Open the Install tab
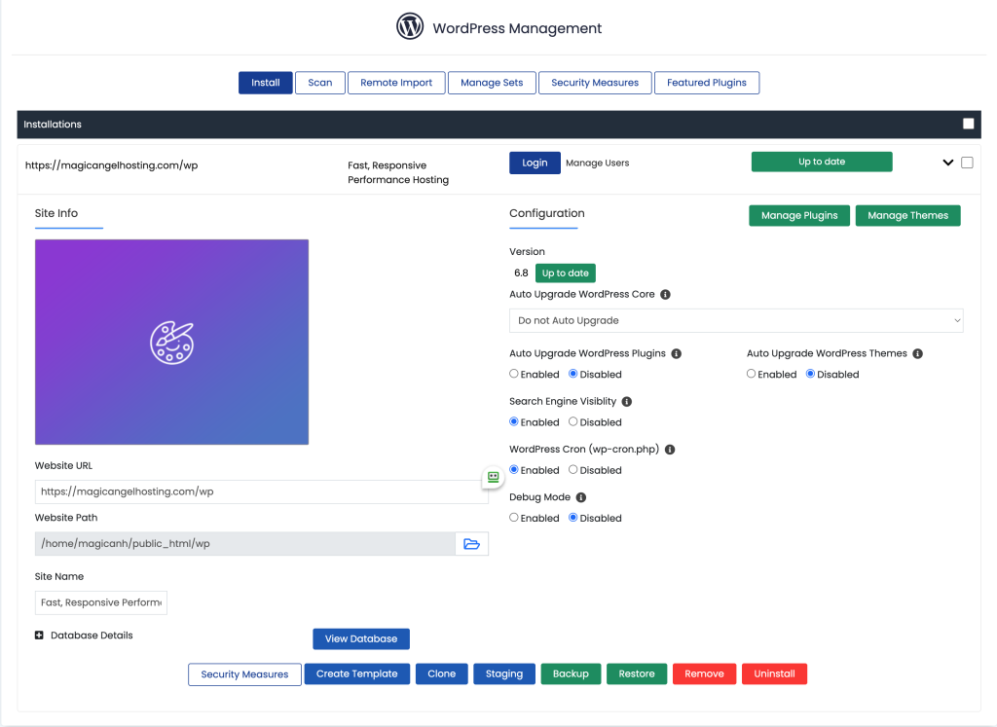 click(x=266, y=83)
